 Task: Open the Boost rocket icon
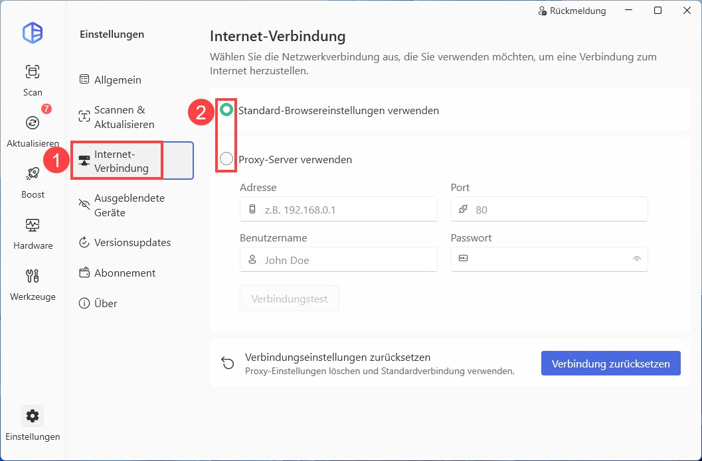[x=33, y=174]
